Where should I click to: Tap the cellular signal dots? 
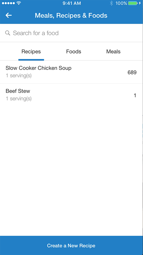pos(9,3)
